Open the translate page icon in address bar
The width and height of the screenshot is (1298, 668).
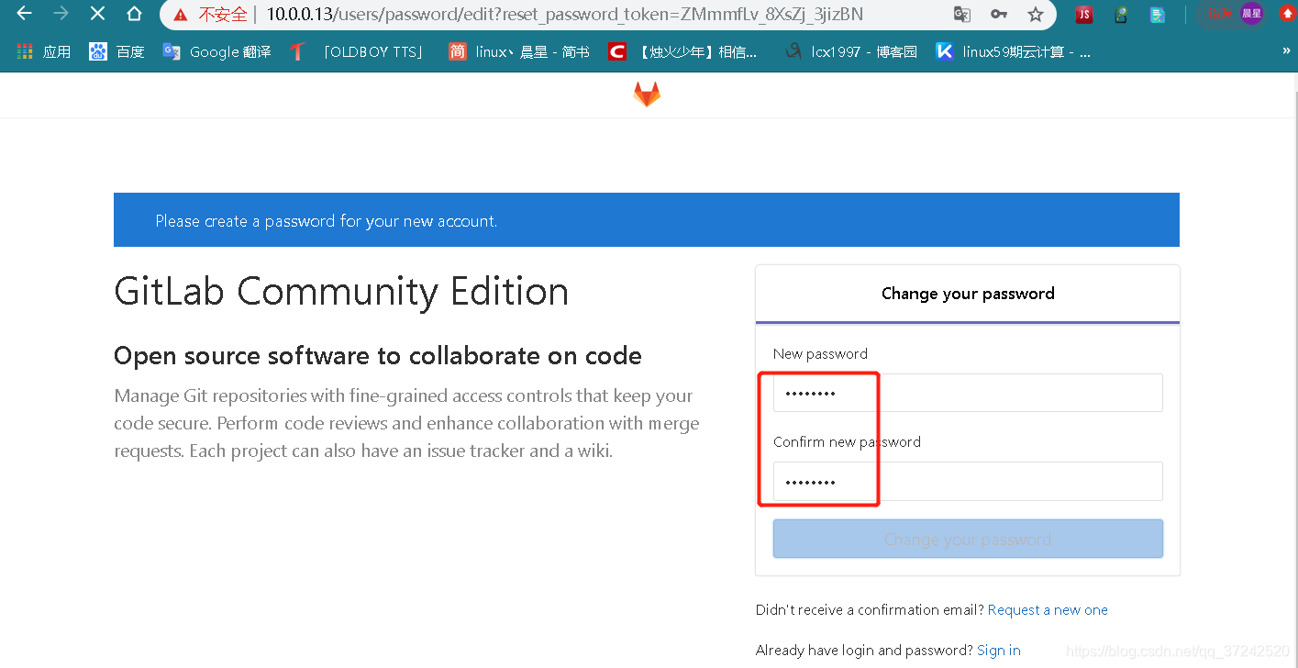962,14
